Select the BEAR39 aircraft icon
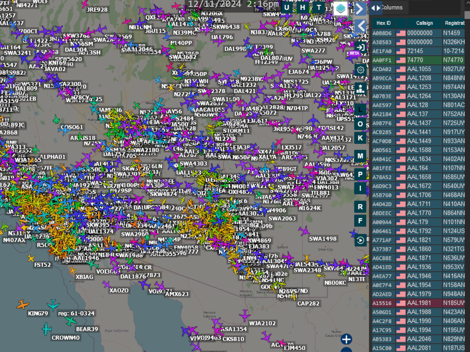 70,321
